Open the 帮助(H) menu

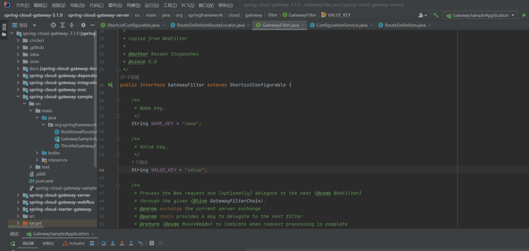point(225,5)
